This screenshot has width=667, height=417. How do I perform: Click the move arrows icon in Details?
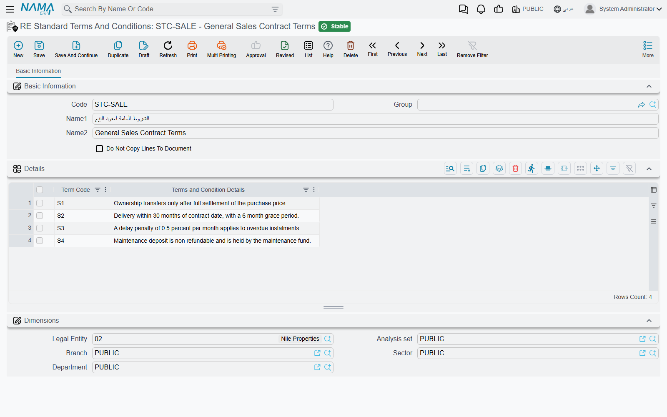[597, 168]
